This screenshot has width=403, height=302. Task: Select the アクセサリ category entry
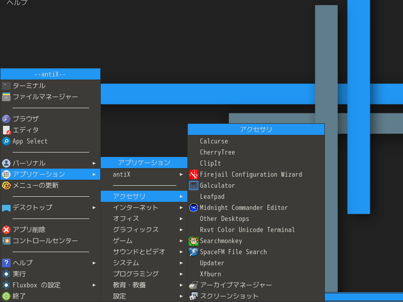coord(144,196)
